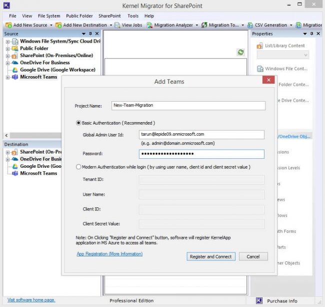325x307 pixels.
Task: Click Cancel in Add Teams dialog
Action: tap(253, 256)
